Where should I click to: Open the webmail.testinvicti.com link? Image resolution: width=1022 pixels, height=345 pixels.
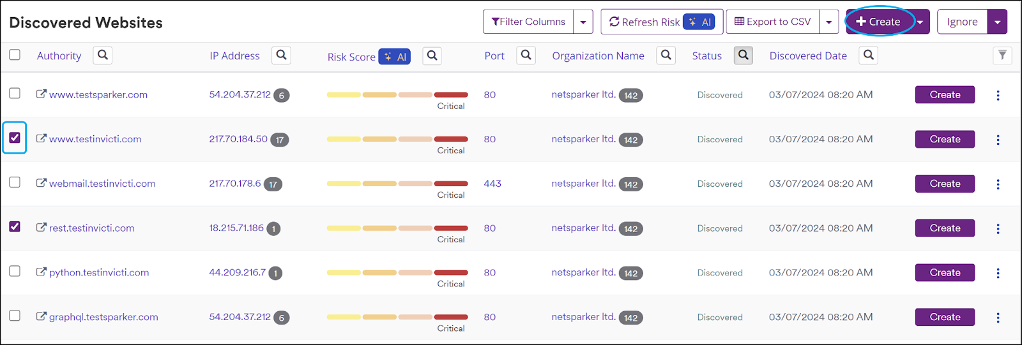click(102, 184)
